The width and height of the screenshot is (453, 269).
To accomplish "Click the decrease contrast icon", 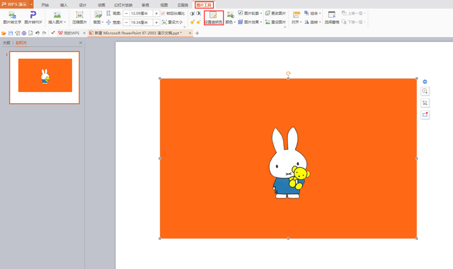I will [x=198, y=13].
